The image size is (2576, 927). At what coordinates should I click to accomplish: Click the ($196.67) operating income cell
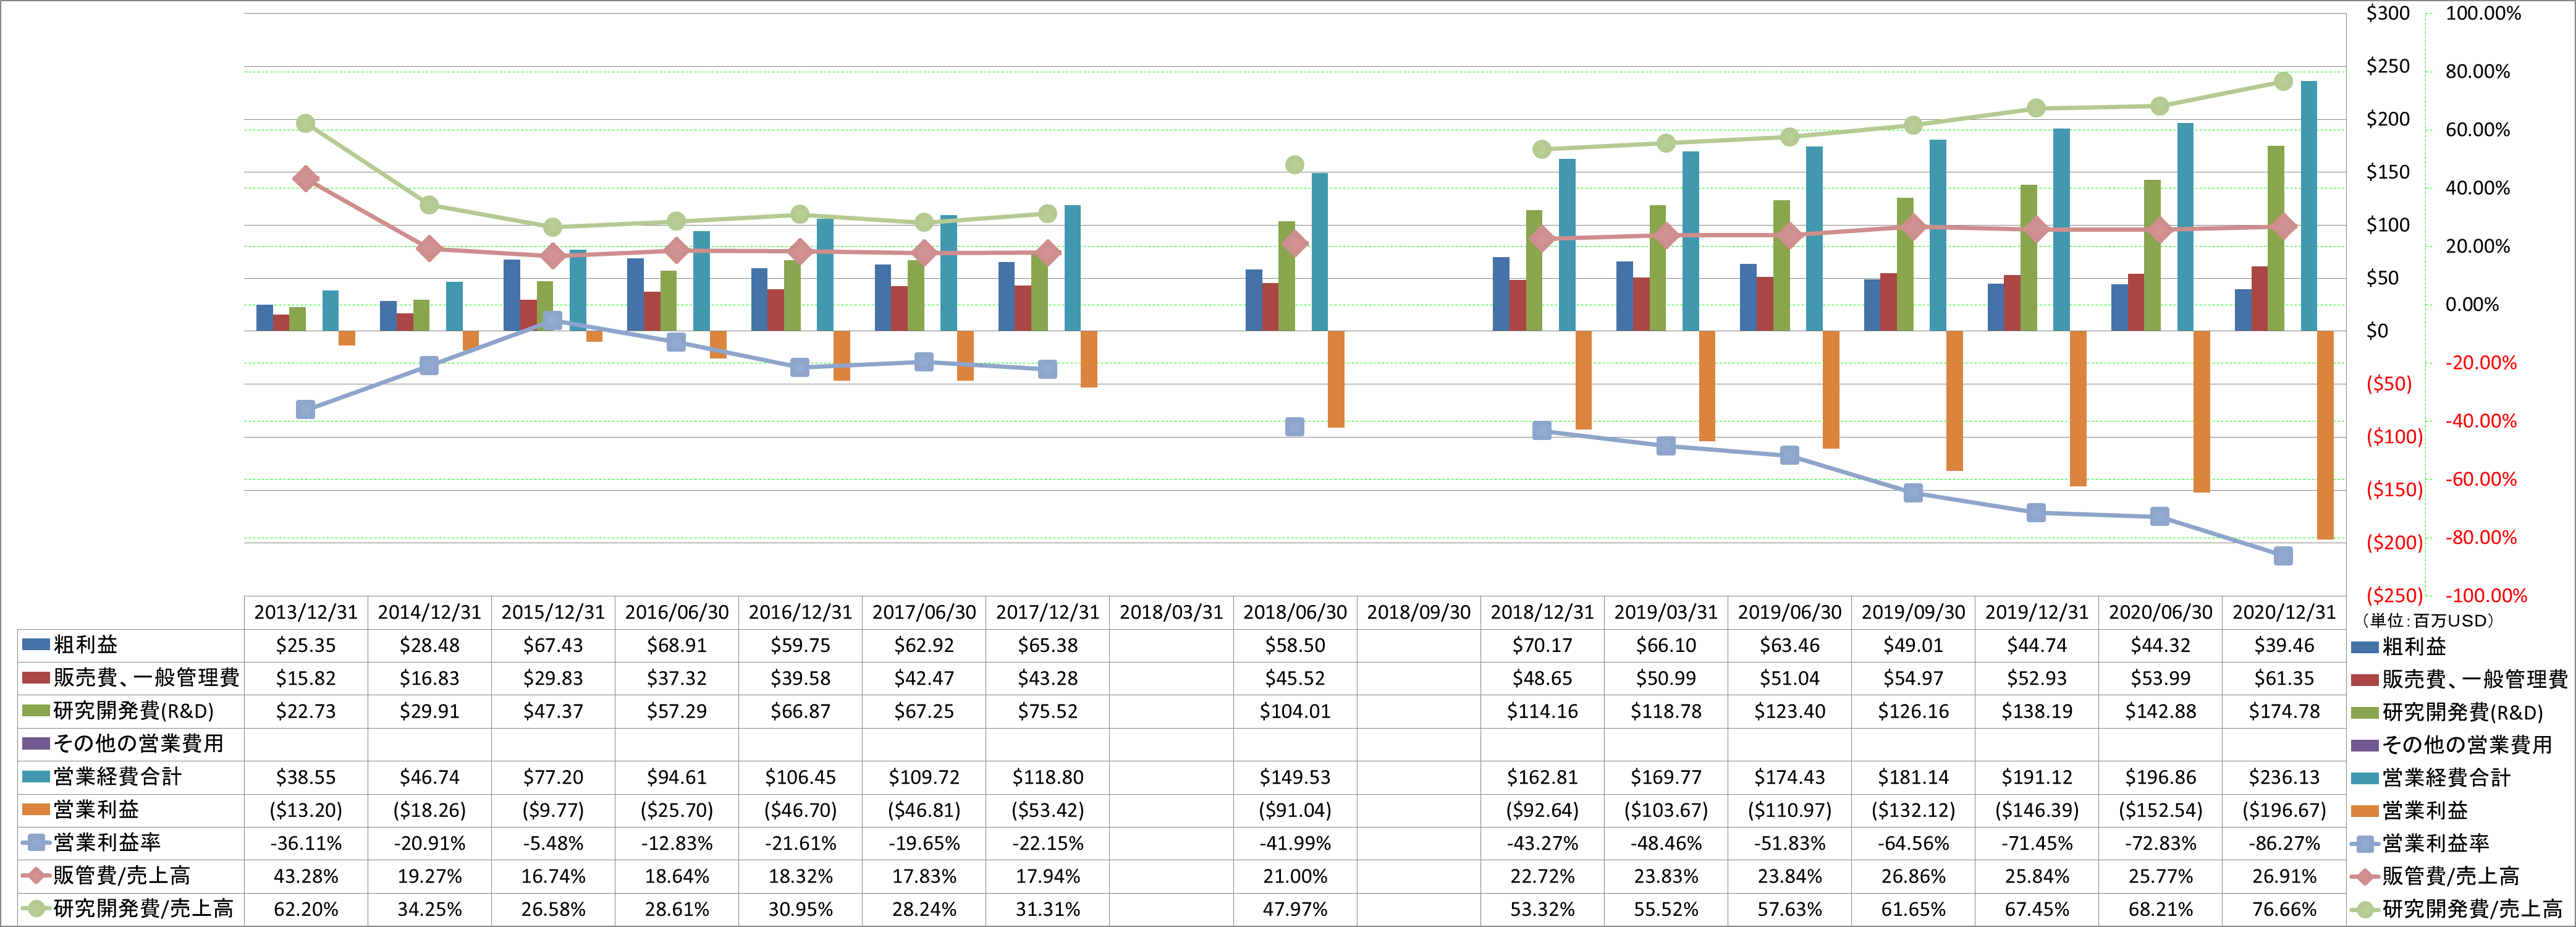(x=2284, y=810)
